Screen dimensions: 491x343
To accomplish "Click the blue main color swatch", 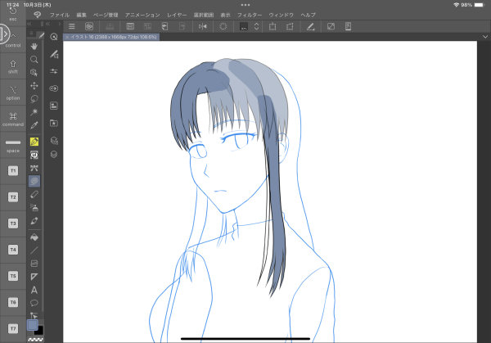I will point(33,324).
